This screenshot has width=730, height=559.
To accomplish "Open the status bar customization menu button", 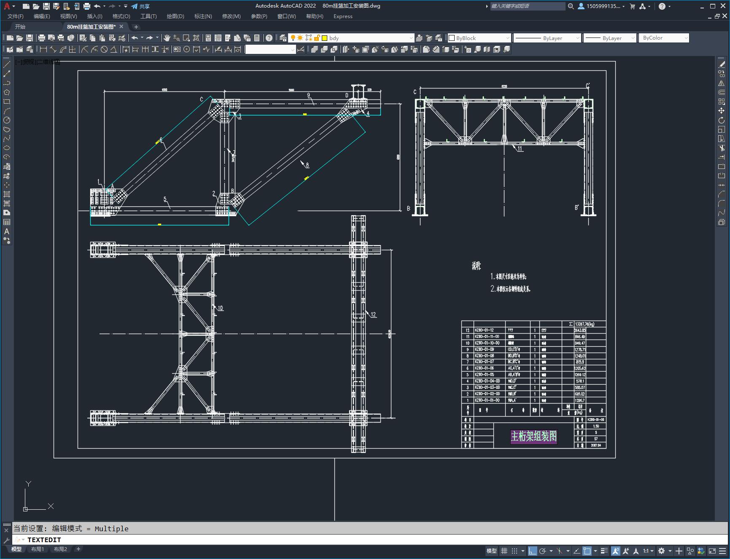I will pos(723,551).
